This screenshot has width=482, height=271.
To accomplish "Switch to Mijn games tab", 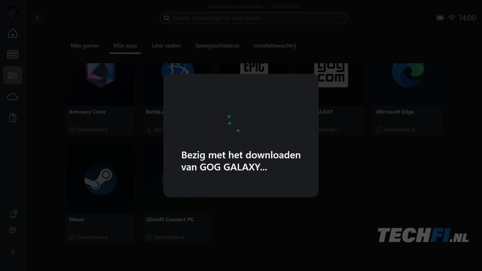I will click(85, 46).
